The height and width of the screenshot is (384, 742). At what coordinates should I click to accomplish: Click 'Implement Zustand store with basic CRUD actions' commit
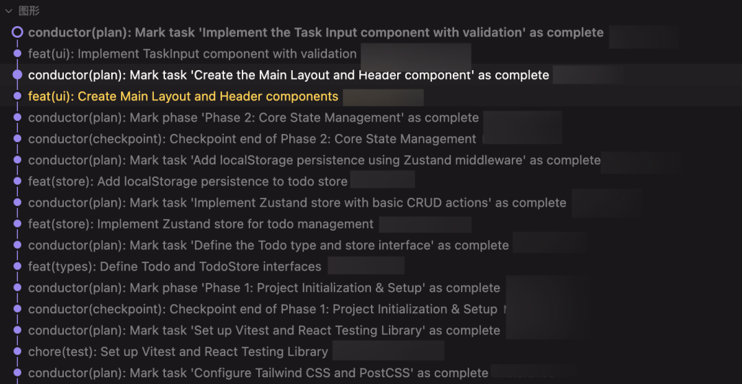297,203
